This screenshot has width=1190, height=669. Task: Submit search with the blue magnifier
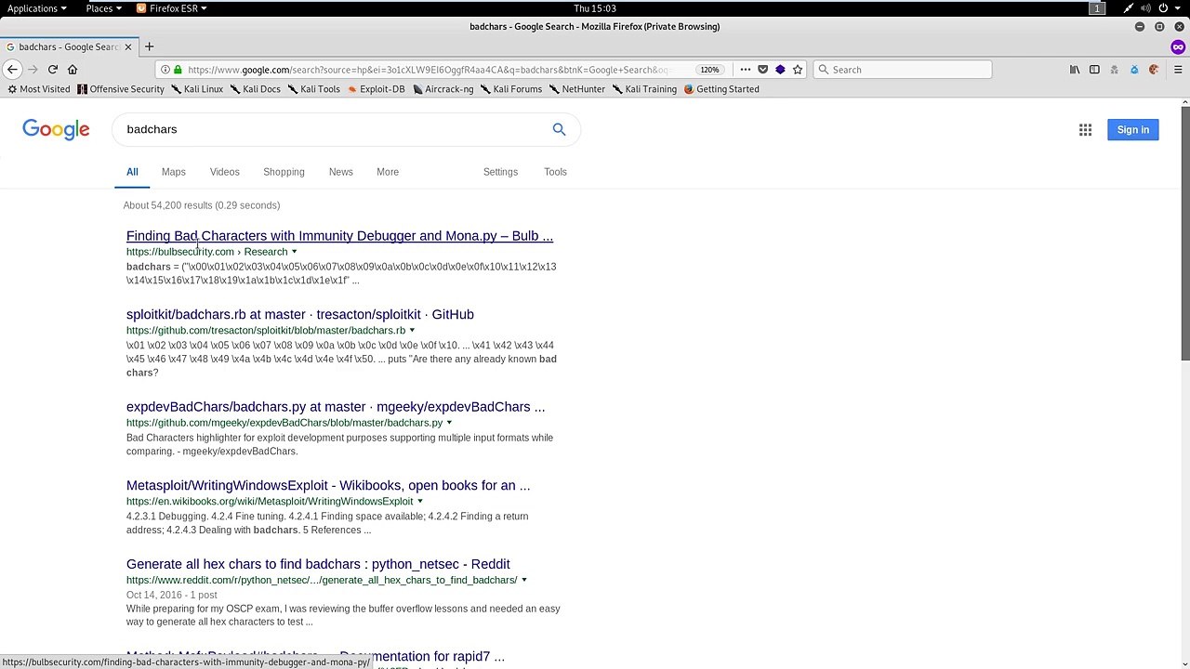pyautogui.click(x=559, y=129)
